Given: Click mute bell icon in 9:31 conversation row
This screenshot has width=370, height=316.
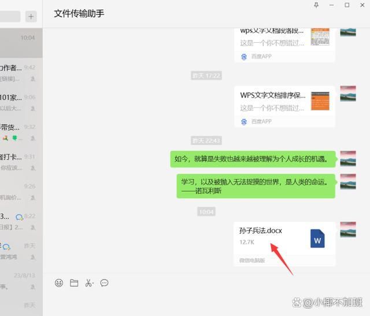Looking at the screenshot, I should (33, 168).
